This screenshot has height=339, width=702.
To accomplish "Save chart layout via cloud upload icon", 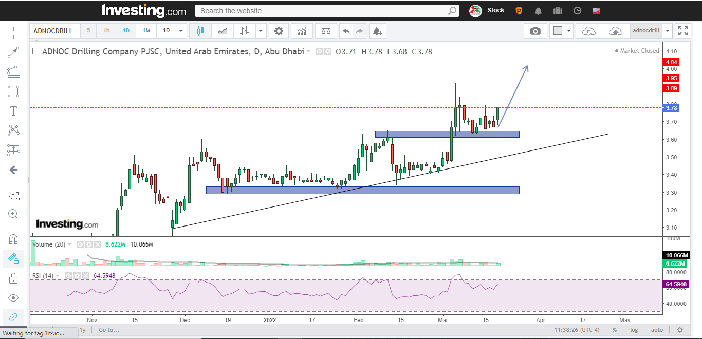I will pyautogui.click(x=615, y=31).
